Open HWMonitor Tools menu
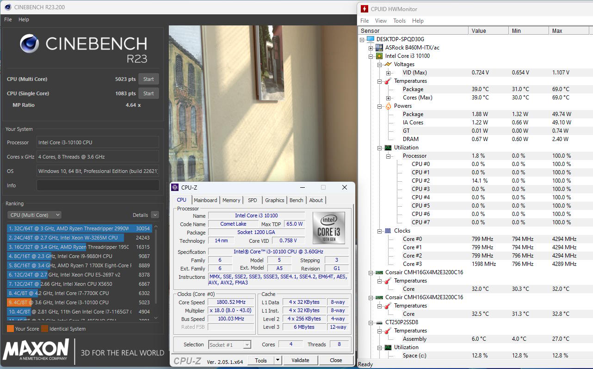The width and height of the screenshot is (593, 369). (x=399, y=21)
